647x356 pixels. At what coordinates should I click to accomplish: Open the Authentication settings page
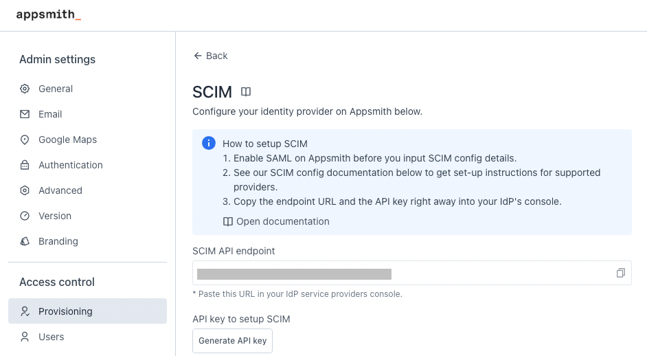click(71, 165)
